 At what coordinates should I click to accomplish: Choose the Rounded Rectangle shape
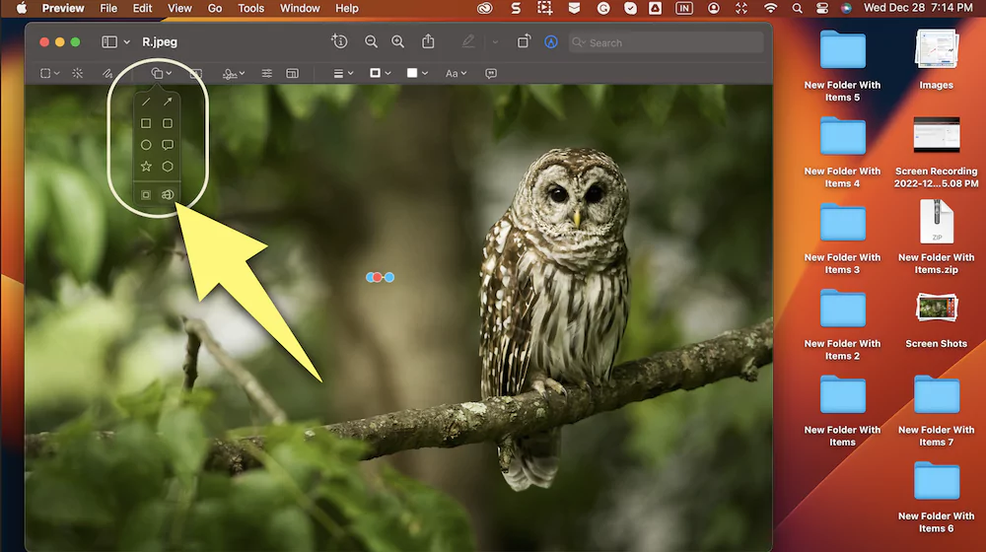click(x=168, y=123)
